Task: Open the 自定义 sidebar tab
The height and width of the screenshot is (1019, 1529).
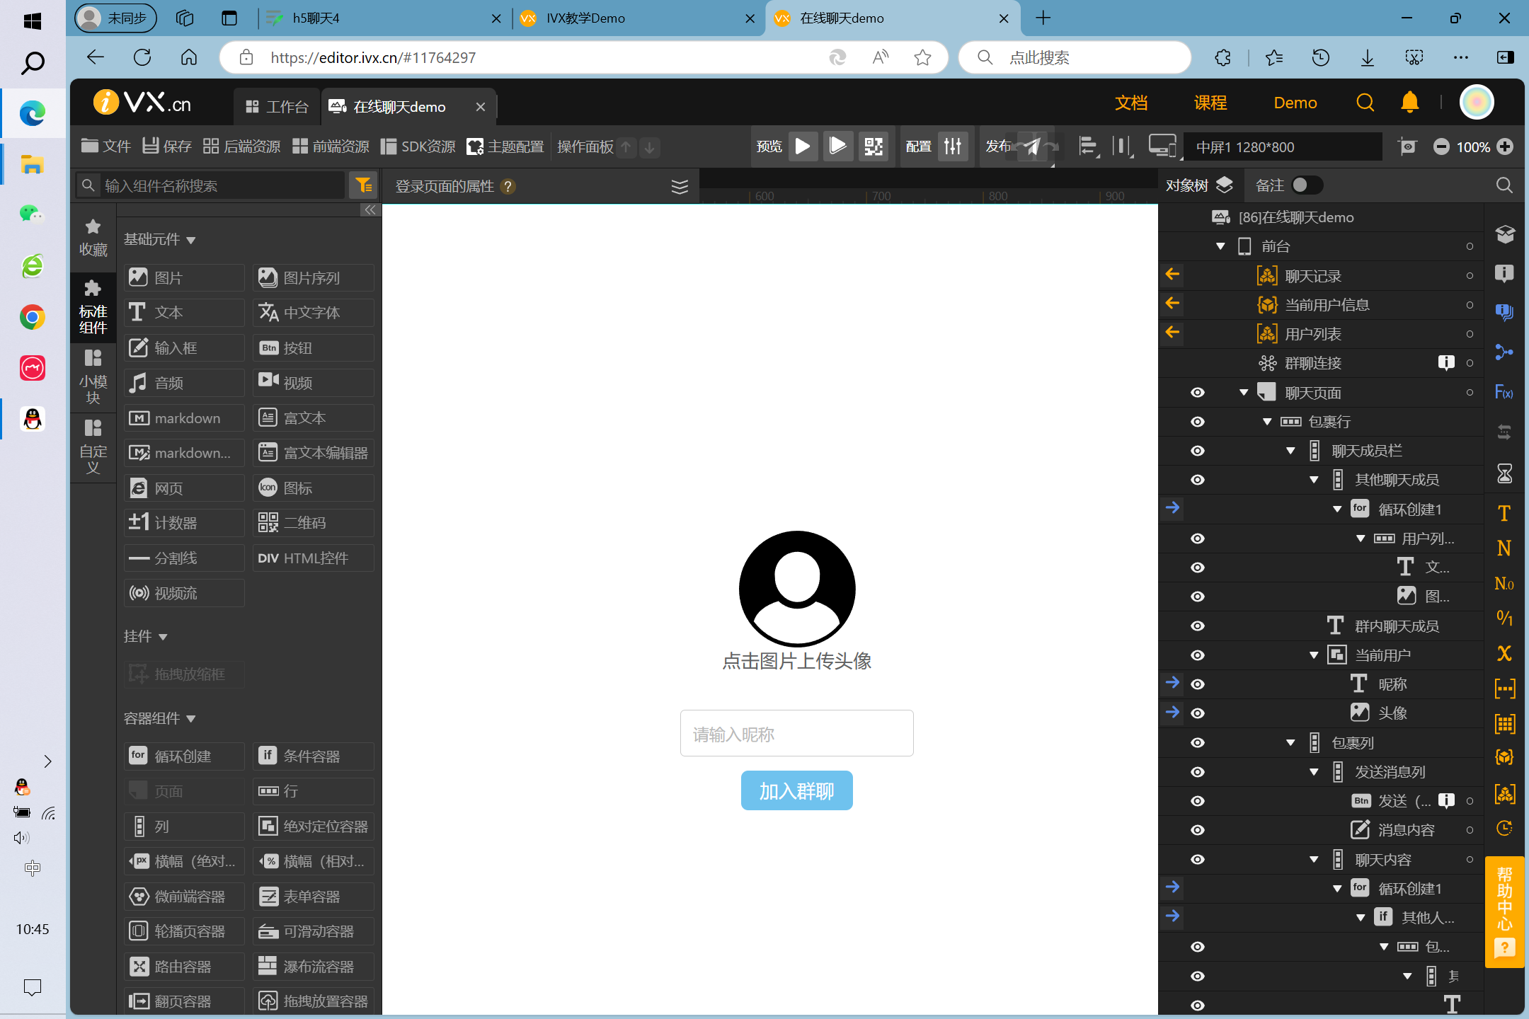Action: pos(93,447)
